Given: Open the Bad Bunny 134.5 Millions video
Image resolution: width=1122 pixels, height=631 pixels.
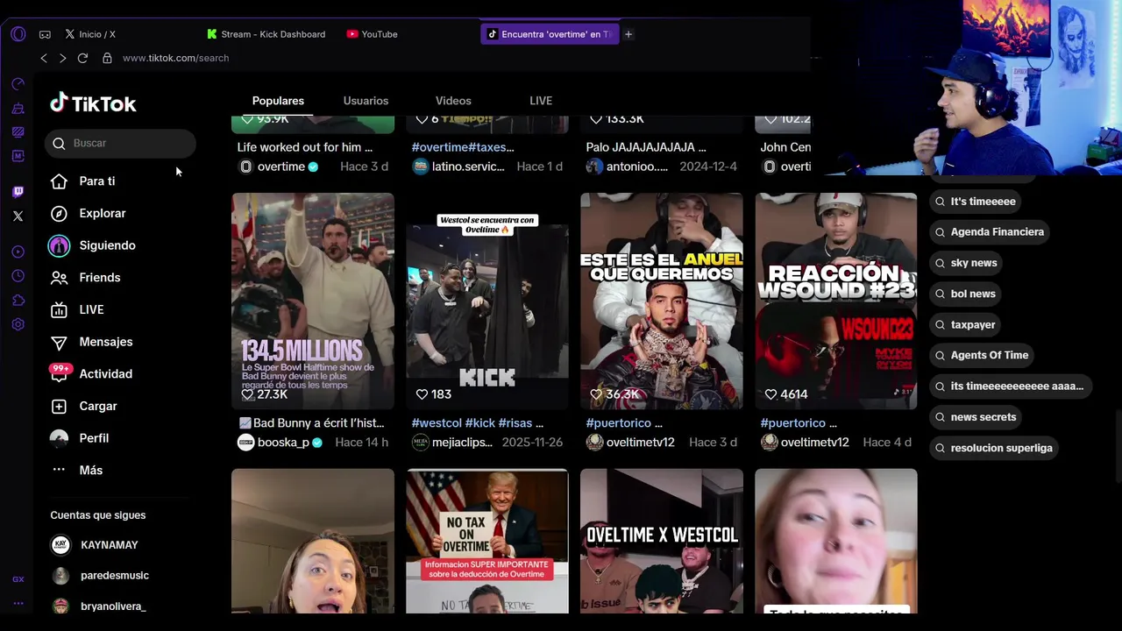Looking at the screenshot, I should click(313, 301).
